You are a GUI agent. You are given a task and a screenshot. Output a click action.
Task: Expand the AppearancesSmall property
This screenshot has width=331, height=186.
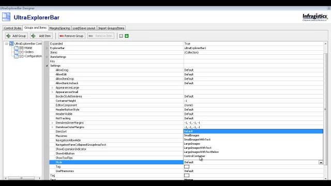tap(52, 92)
